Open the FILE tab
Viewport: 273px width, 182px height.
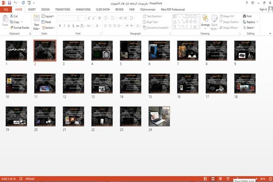[6, 10]
